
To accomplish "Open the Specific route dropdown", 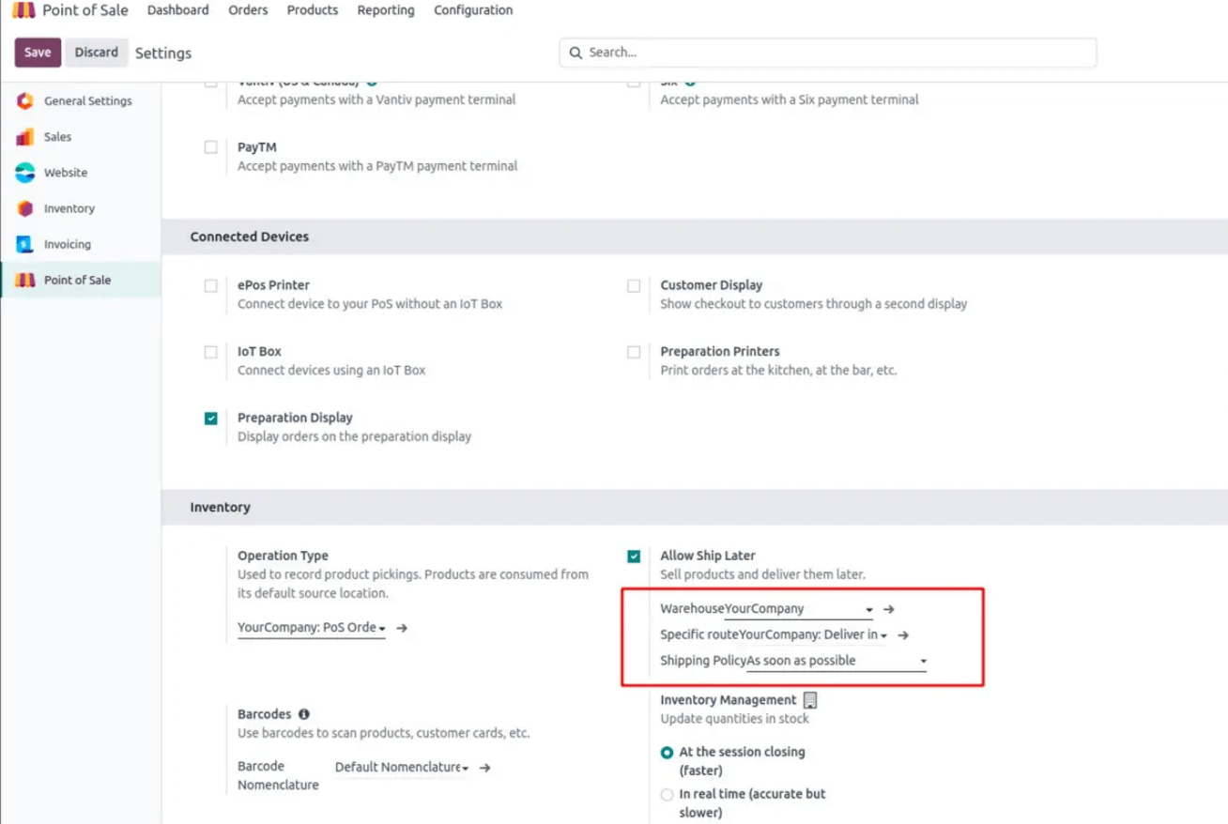I will coord(813,635).
